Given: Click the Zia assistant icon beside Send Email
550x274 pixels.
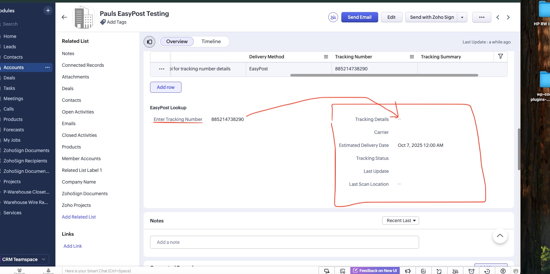Looking at the screenshot, I should (x=333, y=17).
